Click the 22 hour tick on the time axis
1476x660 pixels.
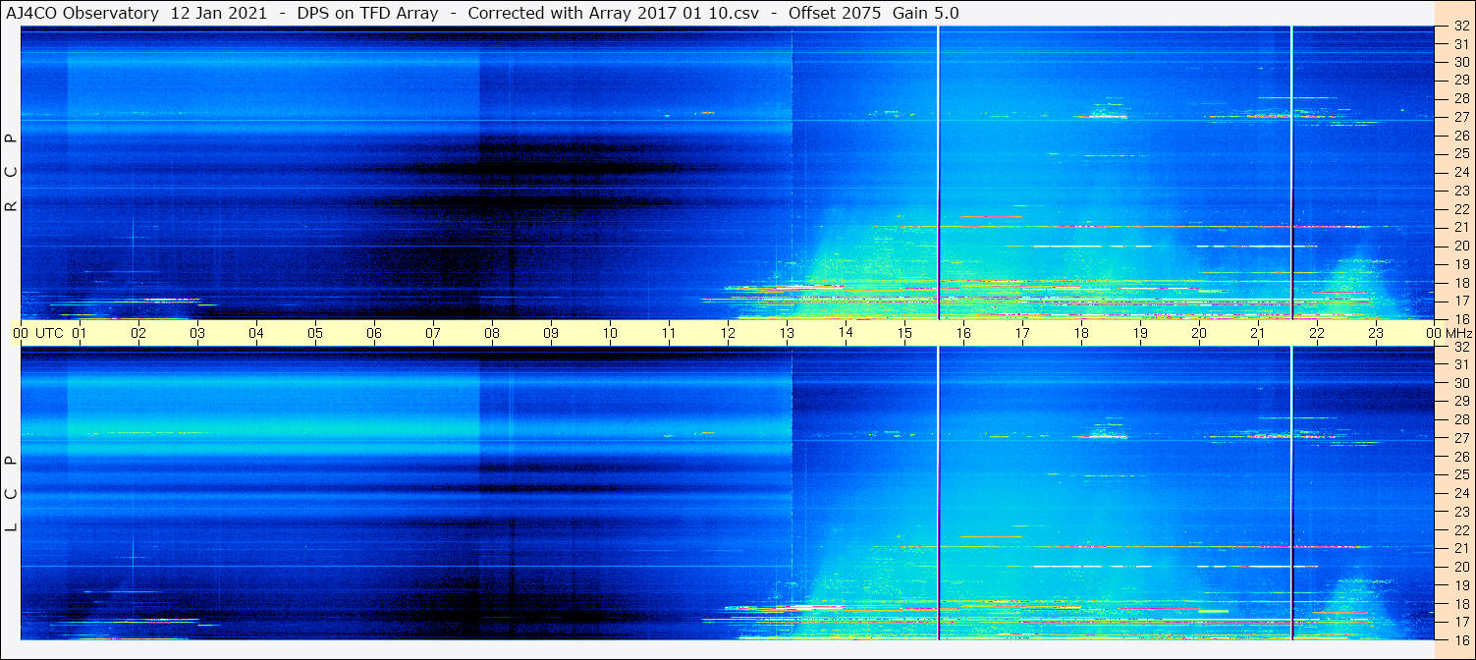click(x=1317, y=333)
